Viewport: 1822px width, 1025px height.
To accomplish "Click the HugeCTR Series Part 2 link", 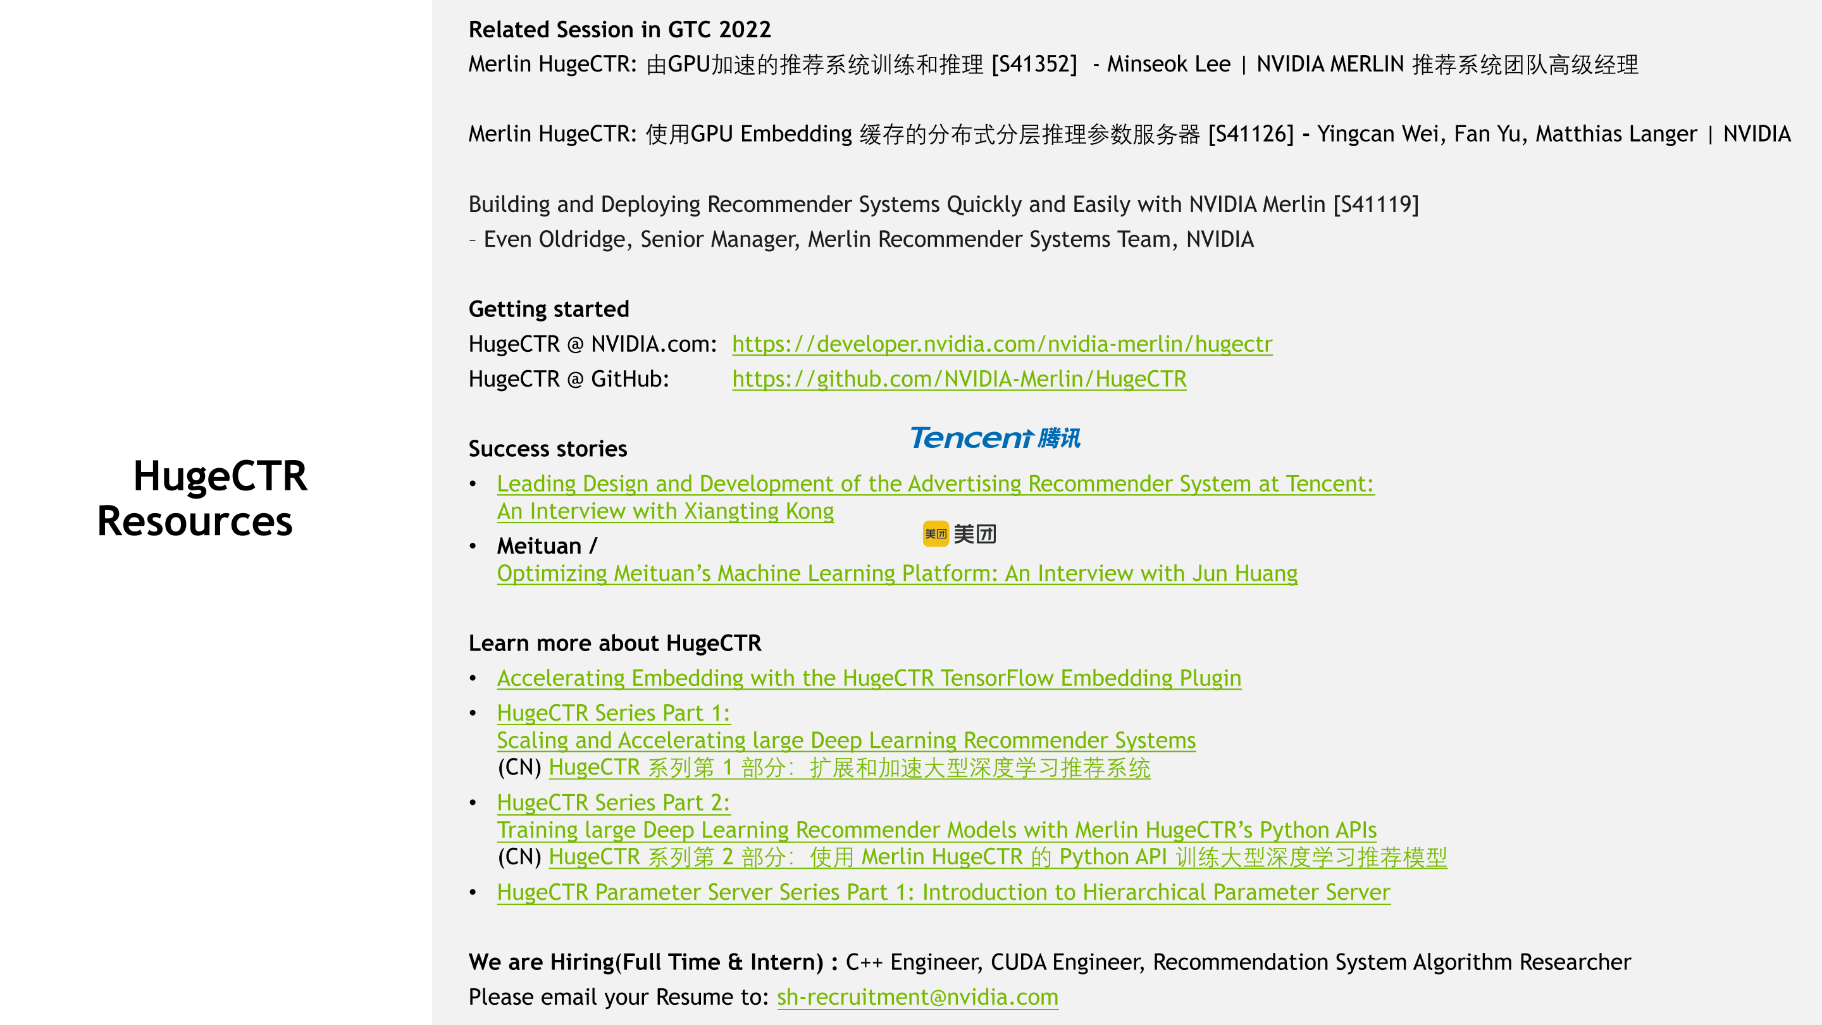I will (x=612, y=803).
